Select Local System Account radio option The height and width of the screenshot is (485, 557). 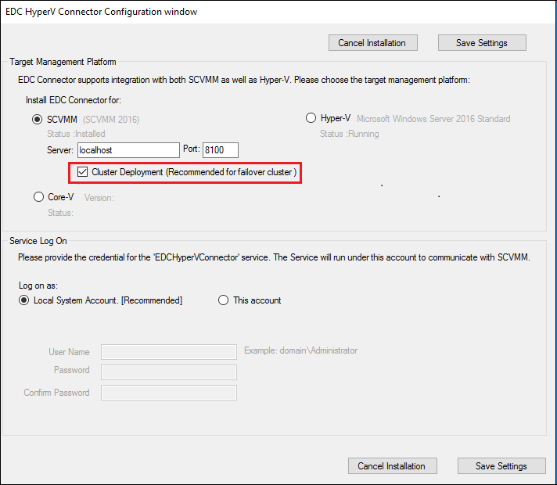[23, 300]
